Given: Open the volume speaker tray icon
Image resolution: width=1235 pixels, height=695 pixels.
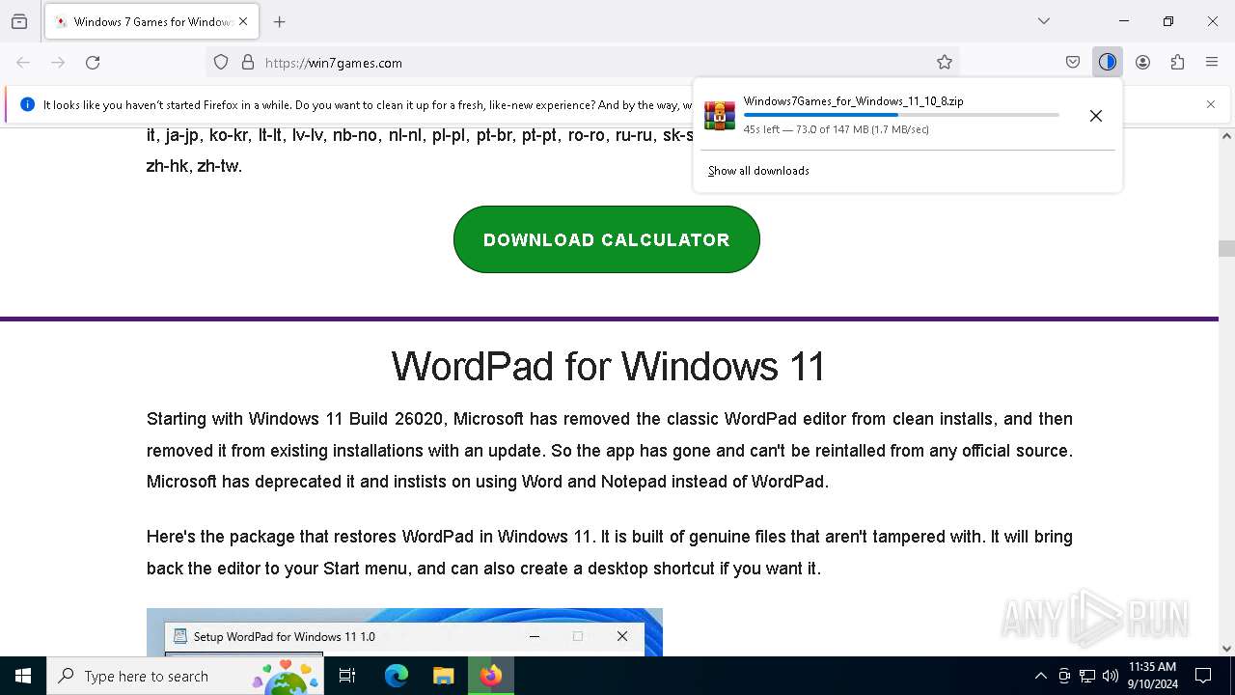Looking at the screenshot, I should pyautogui.click(x=1111, y=676).
